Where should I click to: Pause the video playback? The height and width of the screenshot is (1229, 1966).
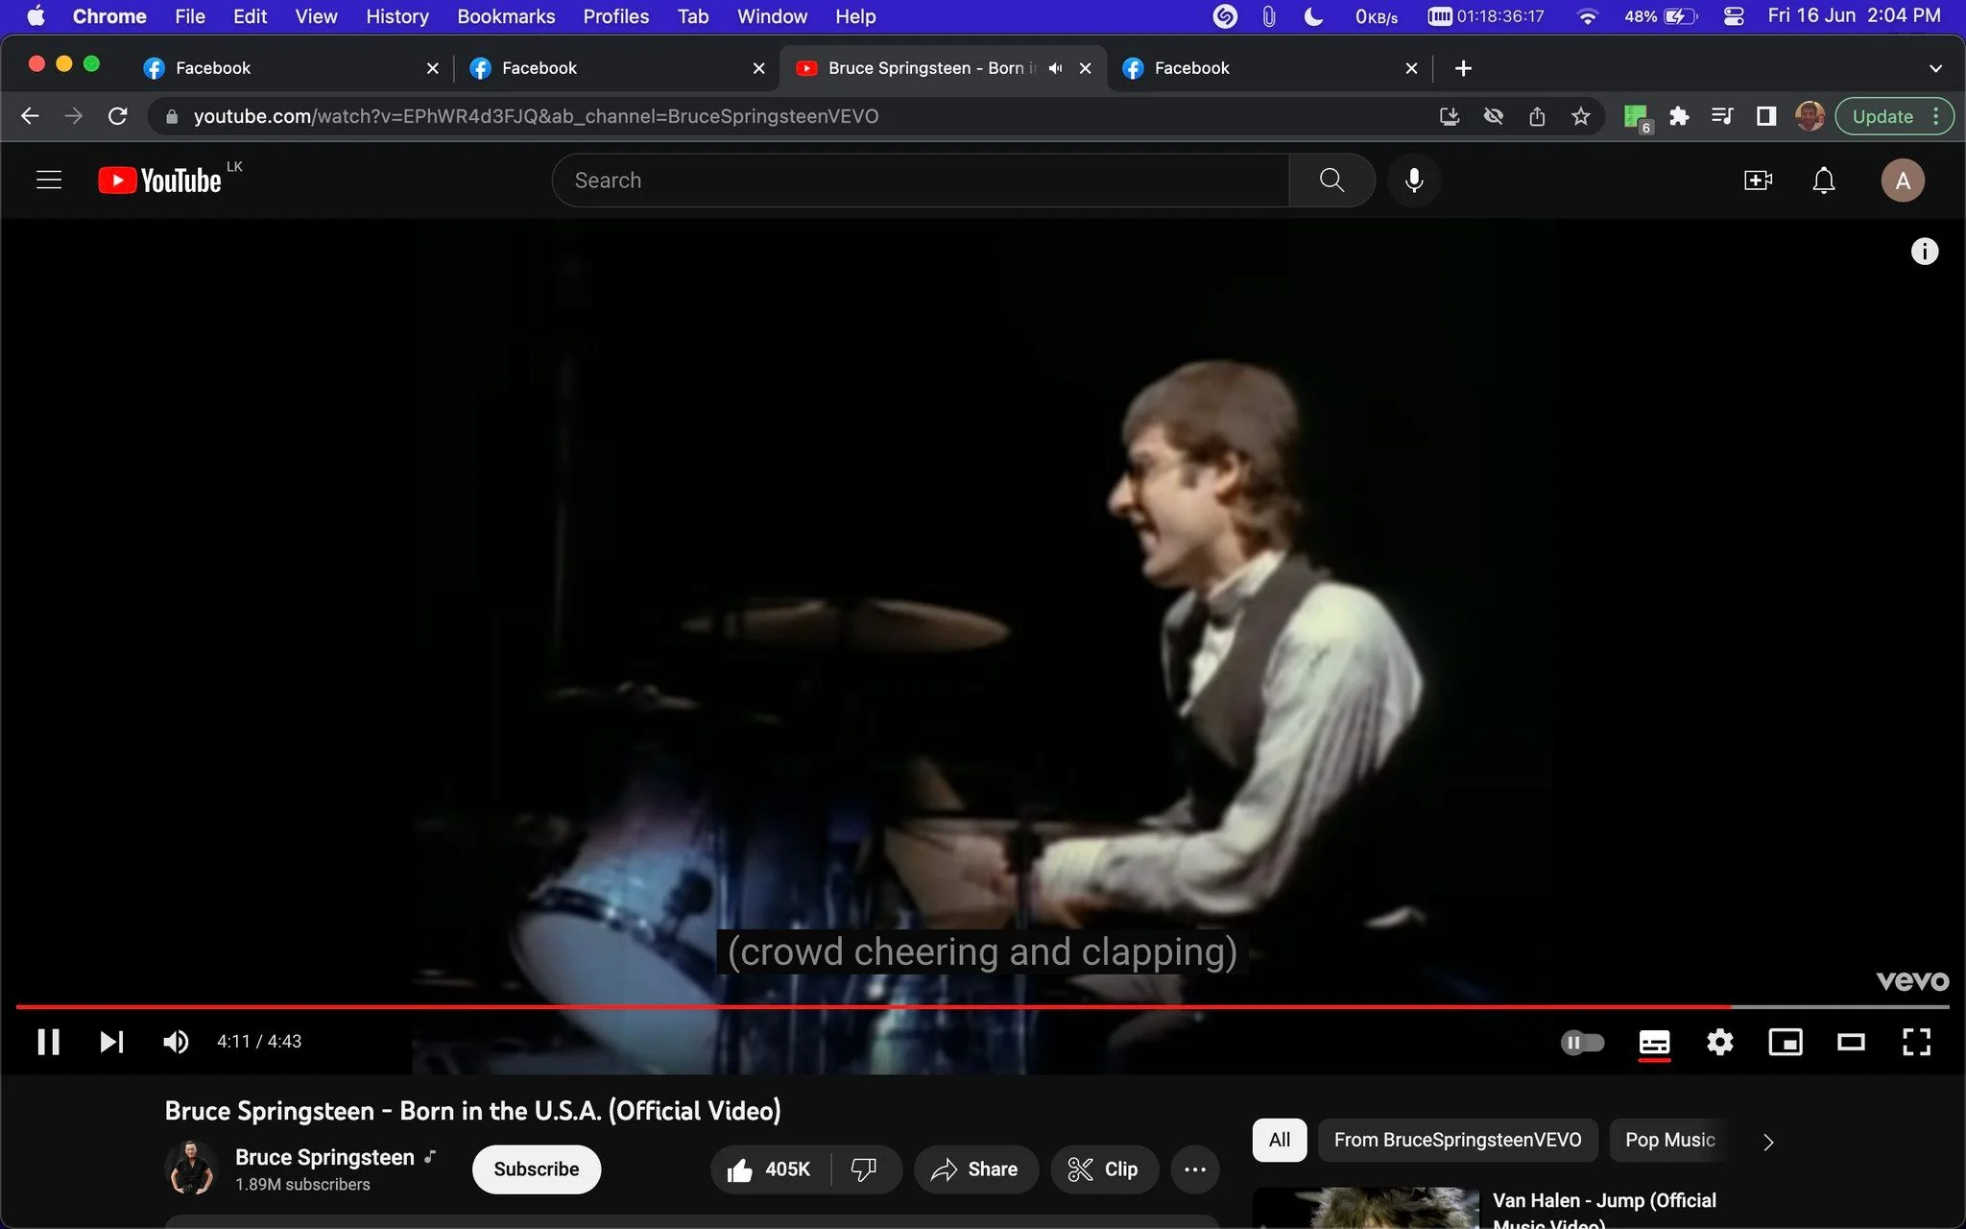coord(48,1042)
